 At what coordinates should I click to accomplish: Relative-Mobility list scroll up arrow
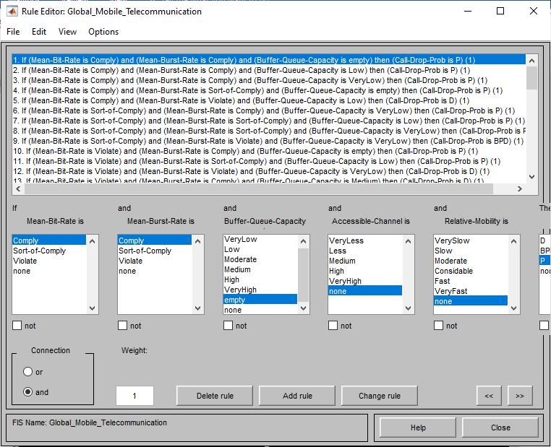pos(513,241)
